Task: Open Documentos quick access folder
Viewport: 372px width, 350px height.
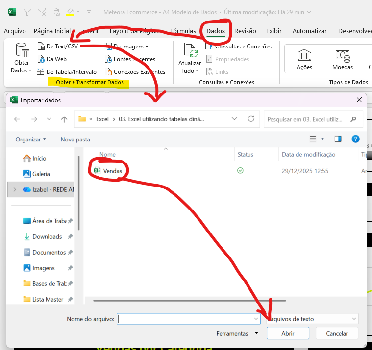Action: pos(49,252)
